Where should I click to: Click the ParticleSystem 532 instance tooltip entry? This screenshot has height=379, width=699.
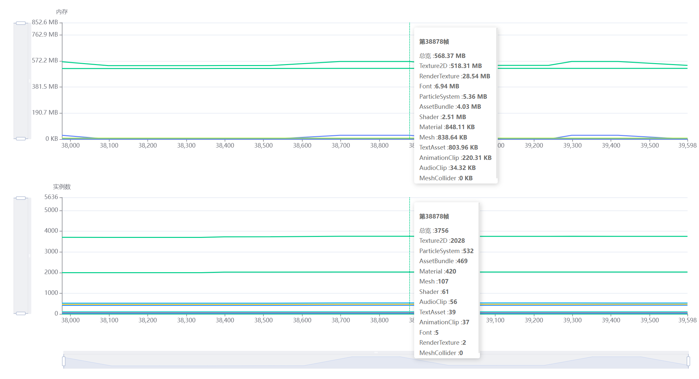point(446,251)
